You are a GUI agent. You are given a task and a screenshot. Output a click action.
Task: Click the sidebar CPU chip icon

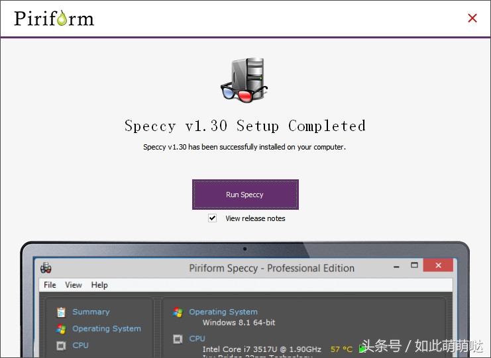click(61, 345)
